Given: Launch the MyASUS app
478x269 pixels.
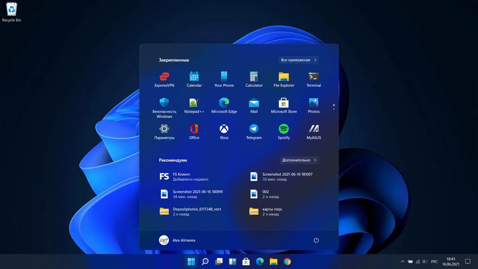Looking at the screenshot, I should click(313, 132).
